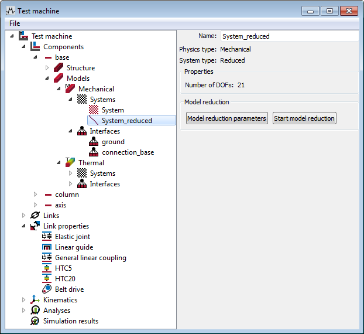Click the System_reduced diagonal icon
The width and height of the screenshot is (364, 334).
[x=94, y=120]
